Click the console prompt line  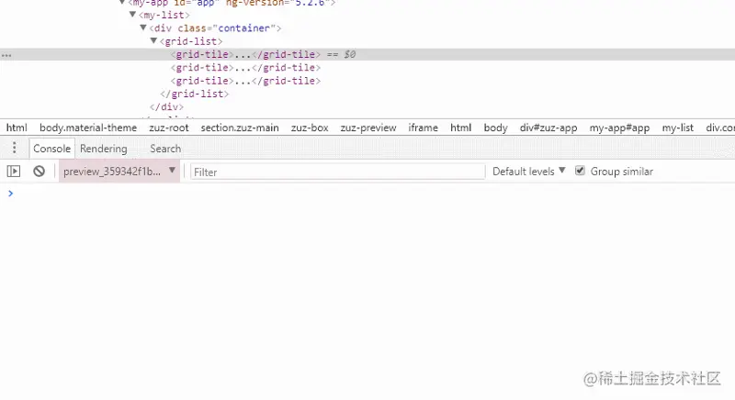pos(367,194)
